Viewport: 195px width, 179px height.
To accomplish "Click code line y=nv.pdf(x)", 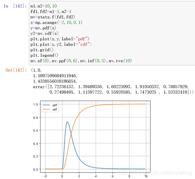I will click(43, 28).
